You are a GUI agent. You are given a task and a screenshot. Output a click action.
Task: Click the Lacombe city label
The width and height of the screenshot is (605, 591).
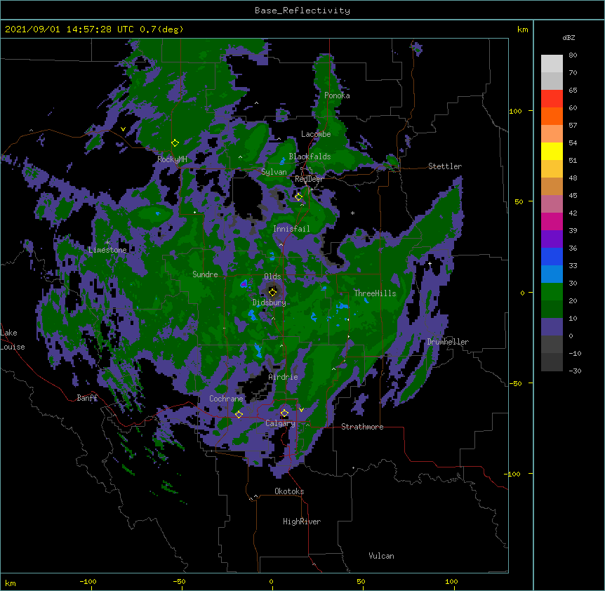316,134
